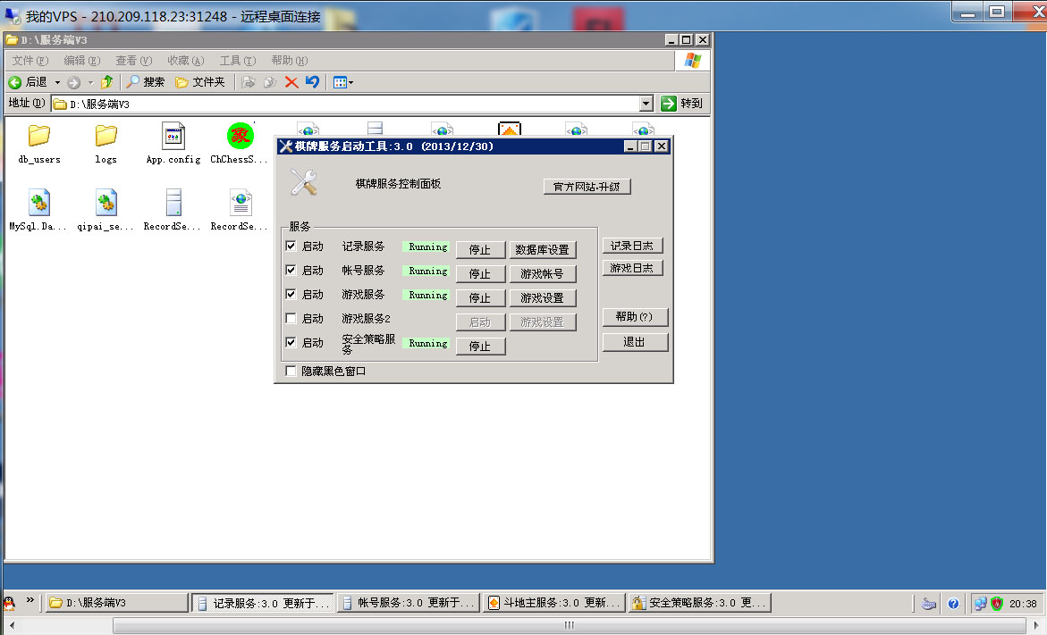Image resolution: width=1047 pixels, height=635 pixels.
Task: Click the blue Undo arrow icon
Action: [312, 82]
